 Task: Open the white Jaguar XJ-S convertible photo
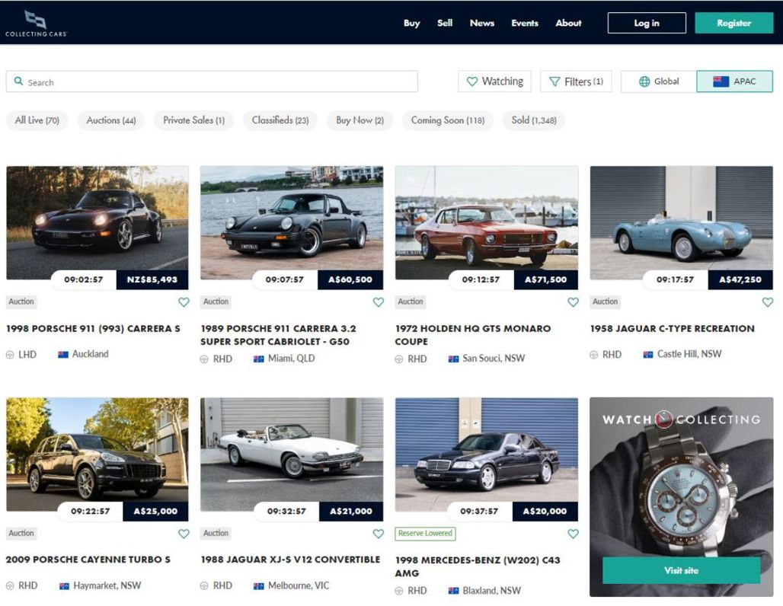click(x=292, y=454)
